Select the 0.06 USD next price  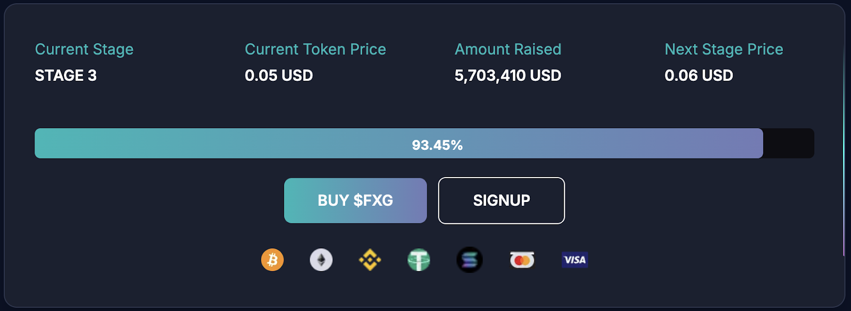click(x=699, y=75)
